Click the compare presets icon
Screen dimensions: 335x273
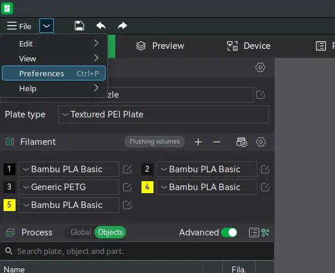(x=265, y=232)
